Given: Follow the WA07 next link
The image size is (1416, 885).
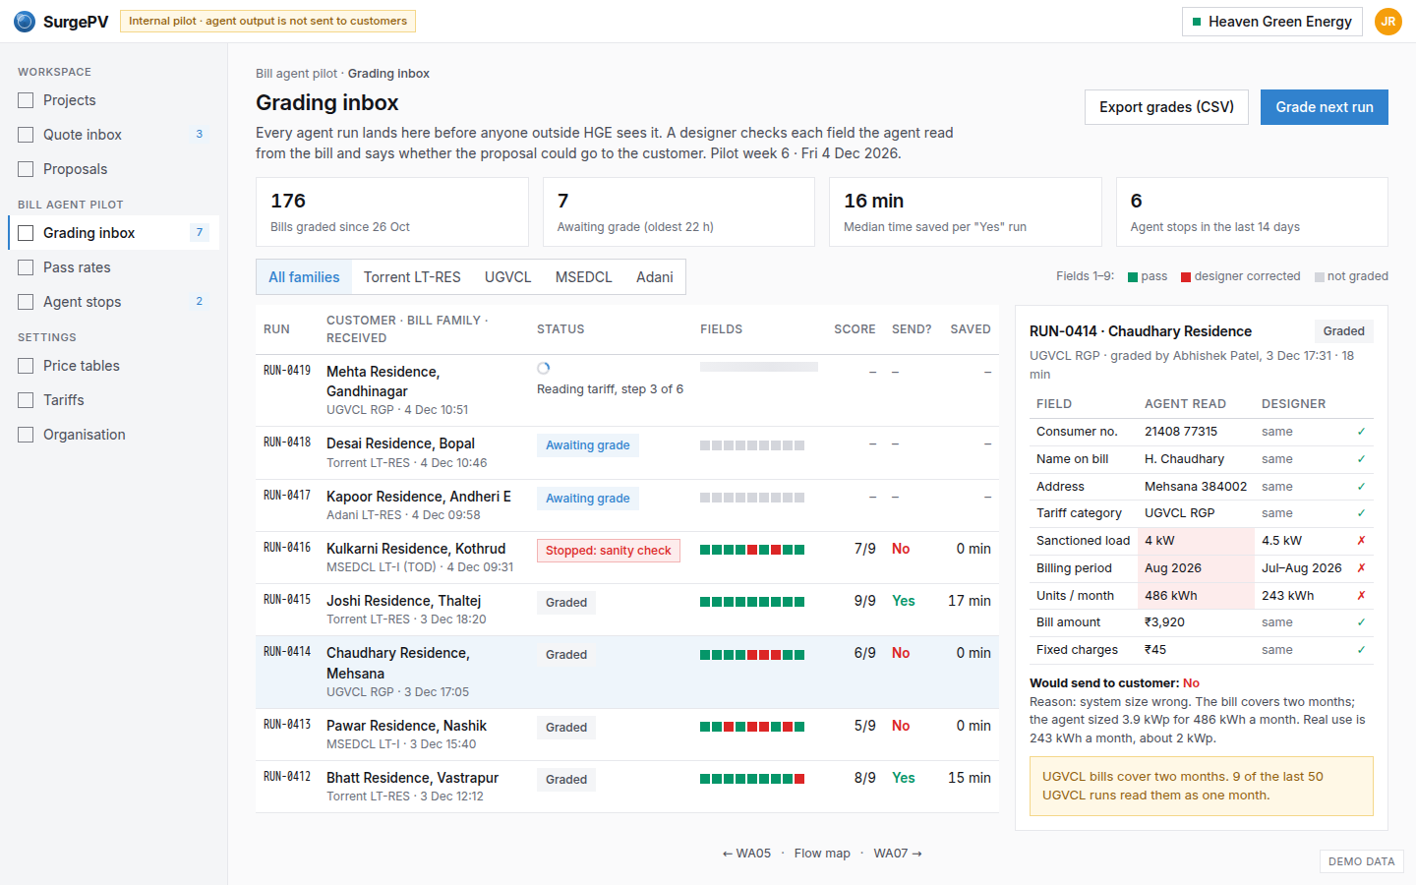Looking at the screenshot, I should tap(898, 854).
